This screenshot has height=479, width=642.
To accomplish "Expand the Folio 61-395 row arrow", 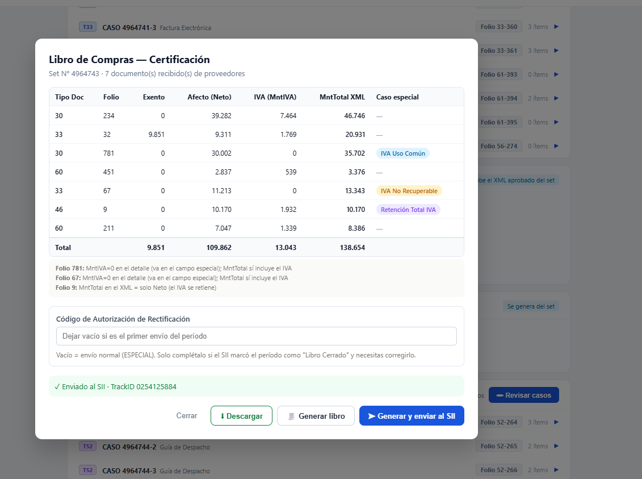I will tap(556, 122).
